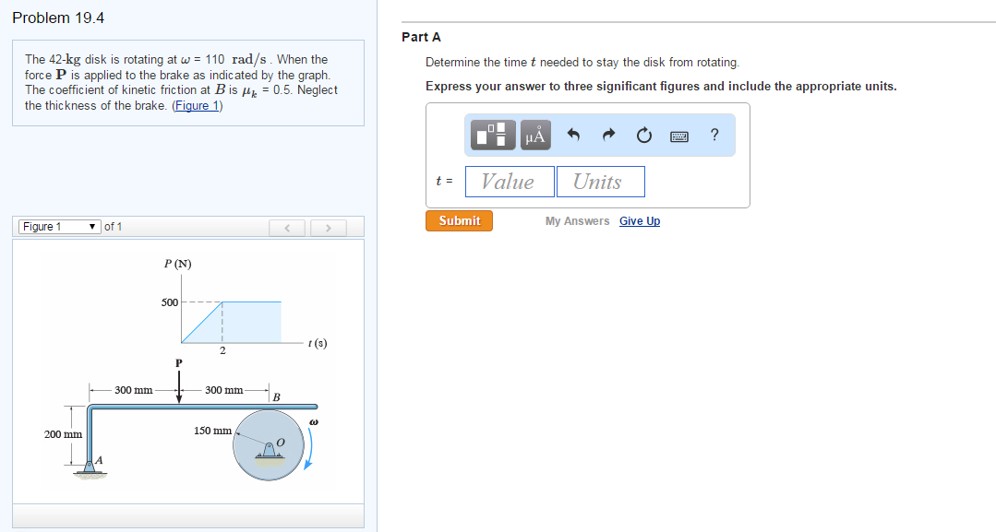Viewport: 996px width, 532px height.
Task: Open the templates fraction icon in the toolbar
Action: pos(493,135)
